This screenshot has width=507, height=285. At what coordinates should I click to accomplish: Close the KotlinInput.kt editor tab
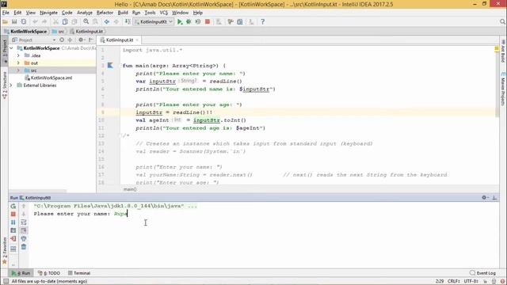click(x=137, y=40)
